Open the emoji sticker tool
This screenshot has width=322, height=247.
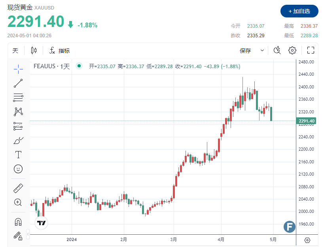pyautogui.click(x=18, y=168)
